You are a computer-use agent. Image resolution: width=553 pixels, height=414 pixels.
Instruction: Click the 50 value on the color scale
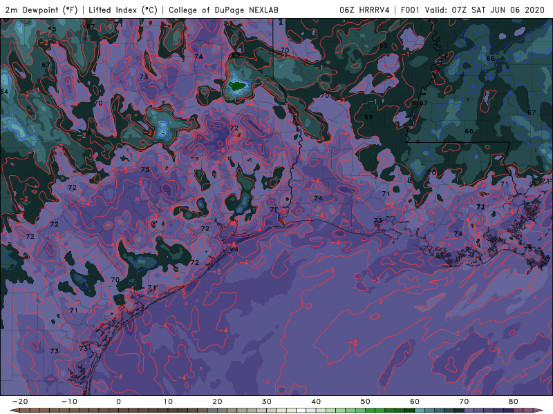[366, 402]
